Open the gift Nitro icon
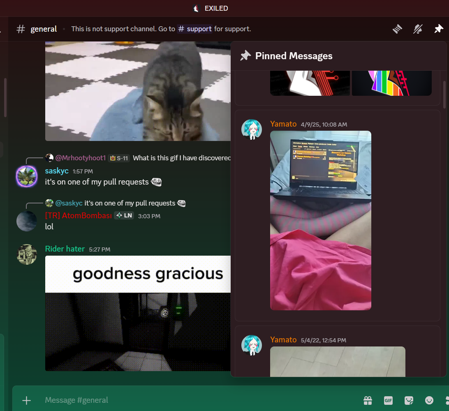449x411 pixels. 368,400
